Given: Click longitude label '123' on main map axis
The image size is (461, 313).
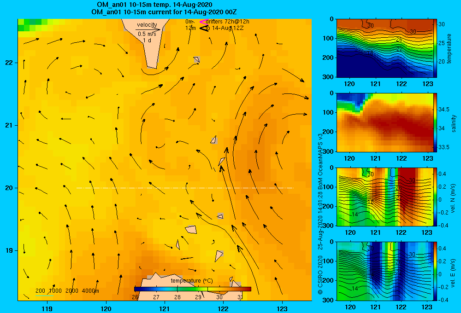Looking at the screenshot, I should (282, 309).
